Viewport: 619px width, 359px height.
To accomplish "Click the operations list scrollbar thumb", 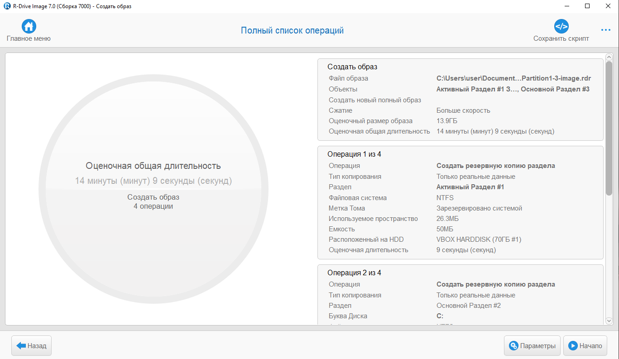I will 609,128.
